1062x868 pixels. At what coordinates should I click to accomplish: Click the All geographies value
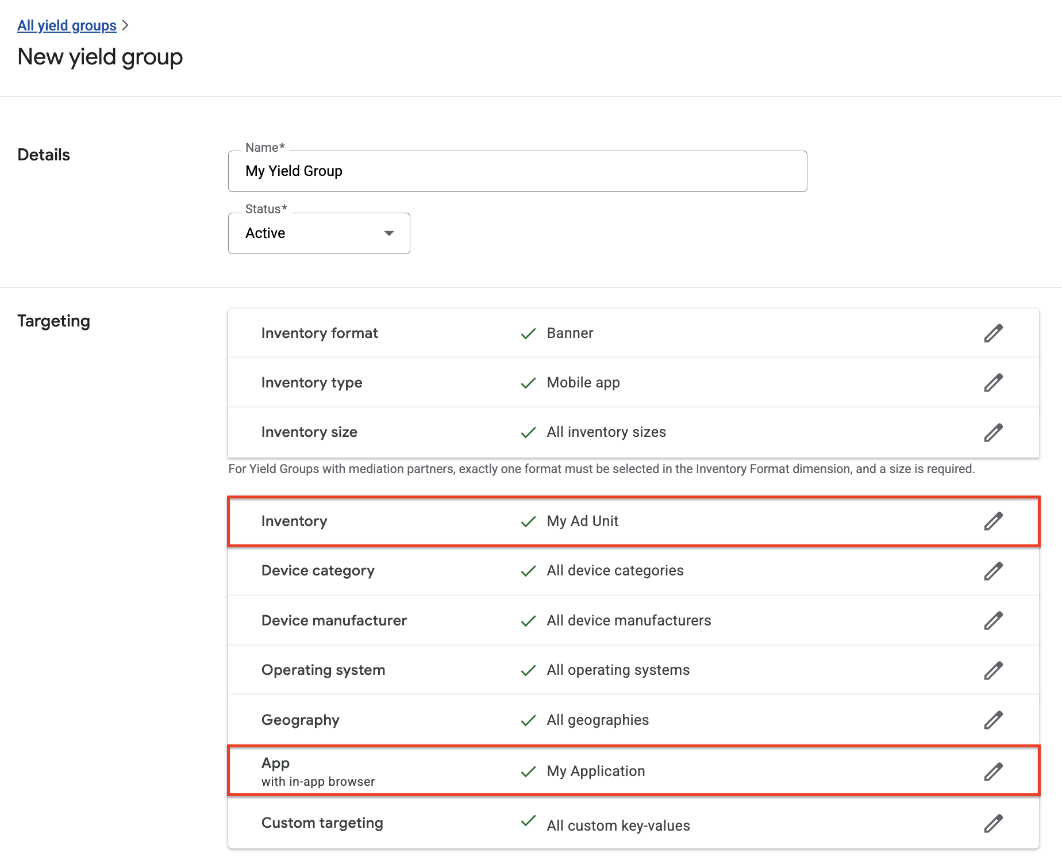pyautogui.click(x=598, y=720)
